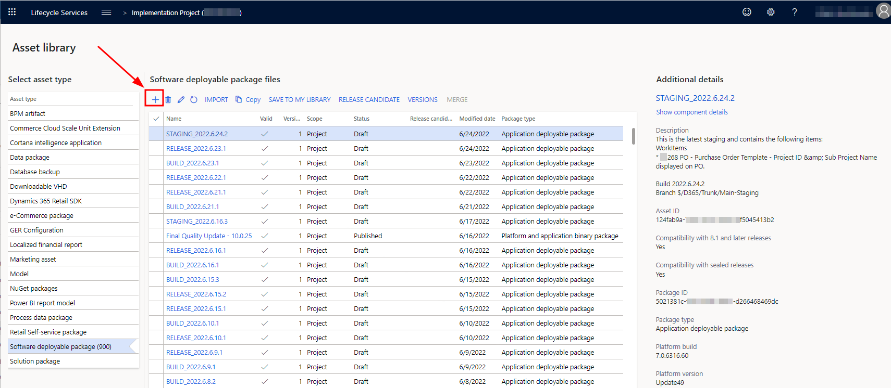Select Data package asset type
891x388 pixels.
30,157
